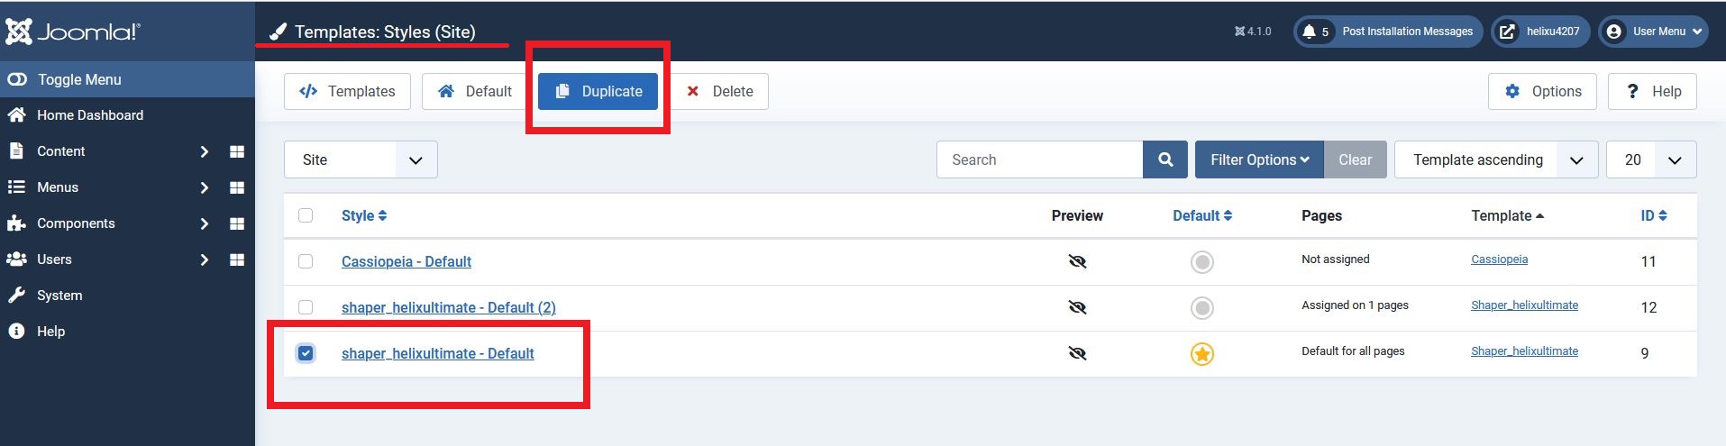Sort by ID column
Screen dimensions: 1726x446
pos(1654,215)
